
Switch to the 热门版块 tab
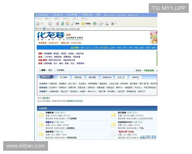[64, 77]
